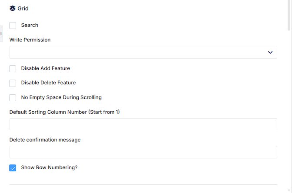Click the Grid layers icon
This screenshot has width=292, height=193.
(13, 8)
